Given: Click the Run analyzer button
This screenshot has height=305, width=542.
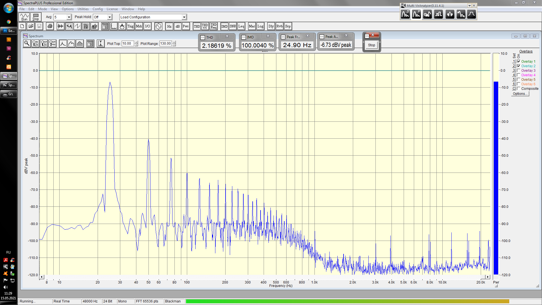Looking at the screenshot, I should pos(24,17).
